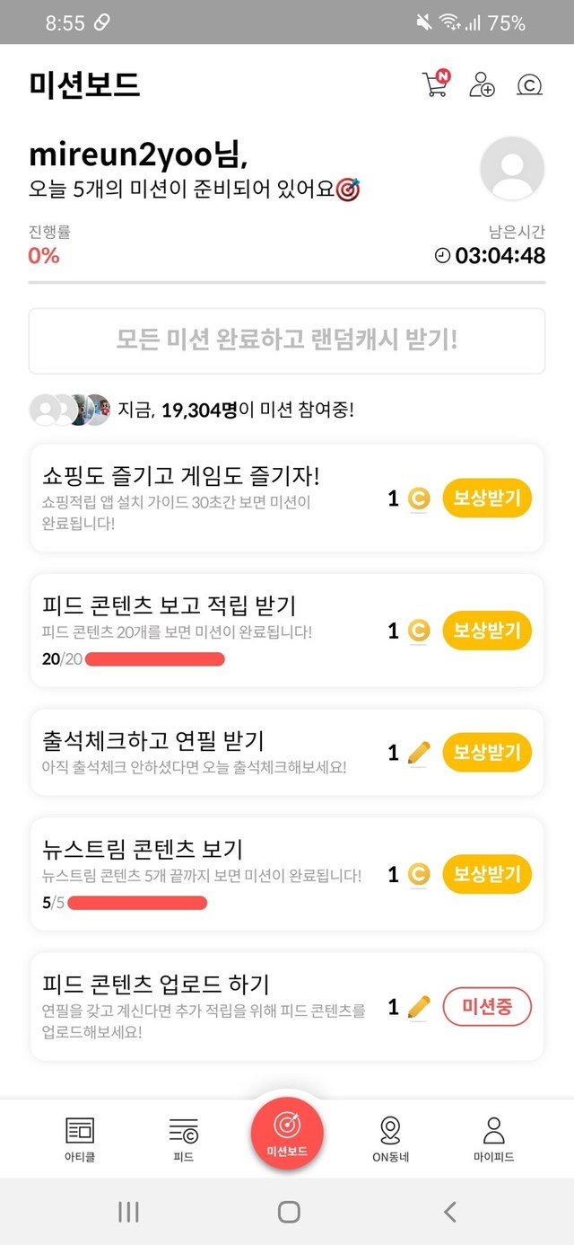Open the 피드 콘텐츠 업로드 하기 mission title

coord(156,984)
